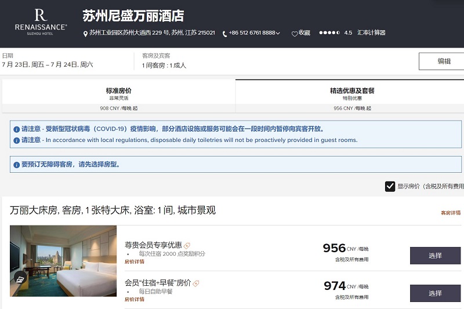Open the photo gallery icon on room image
464x309 pixels.
tap(20, 279)
